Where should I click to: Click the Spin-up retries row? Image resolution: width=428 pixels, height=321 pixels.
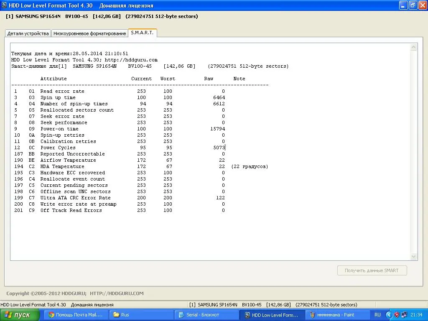point(120,135)
